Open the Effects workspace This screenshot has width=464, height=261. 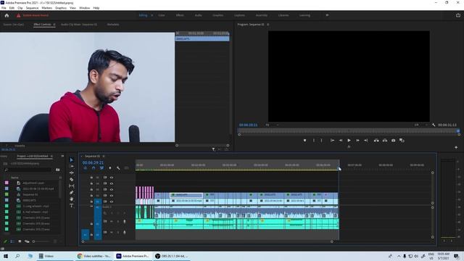(180, 15)
